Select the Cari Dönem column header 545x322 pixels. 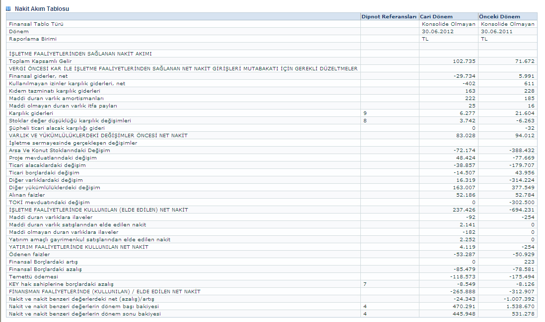pyautogui.click(x=436, y=17)
